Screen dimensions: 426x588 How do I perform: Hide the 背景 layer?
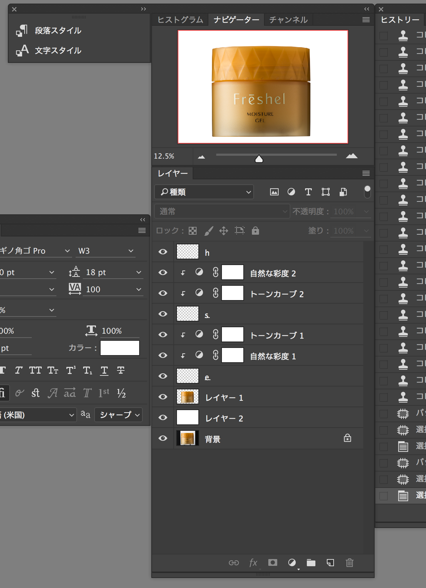click(x=163, y=438)
